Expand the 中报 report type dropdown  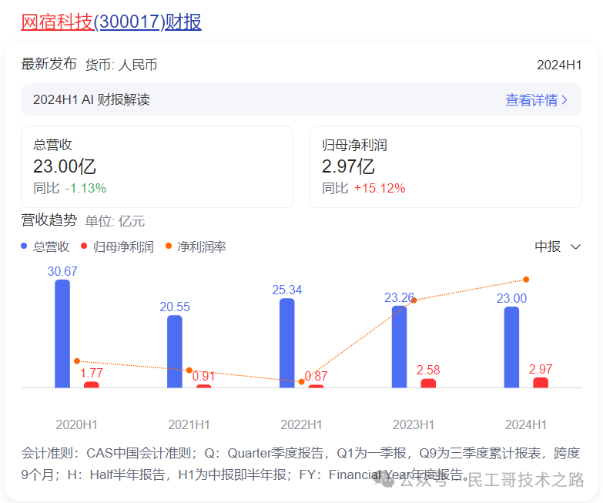[558, 246]
